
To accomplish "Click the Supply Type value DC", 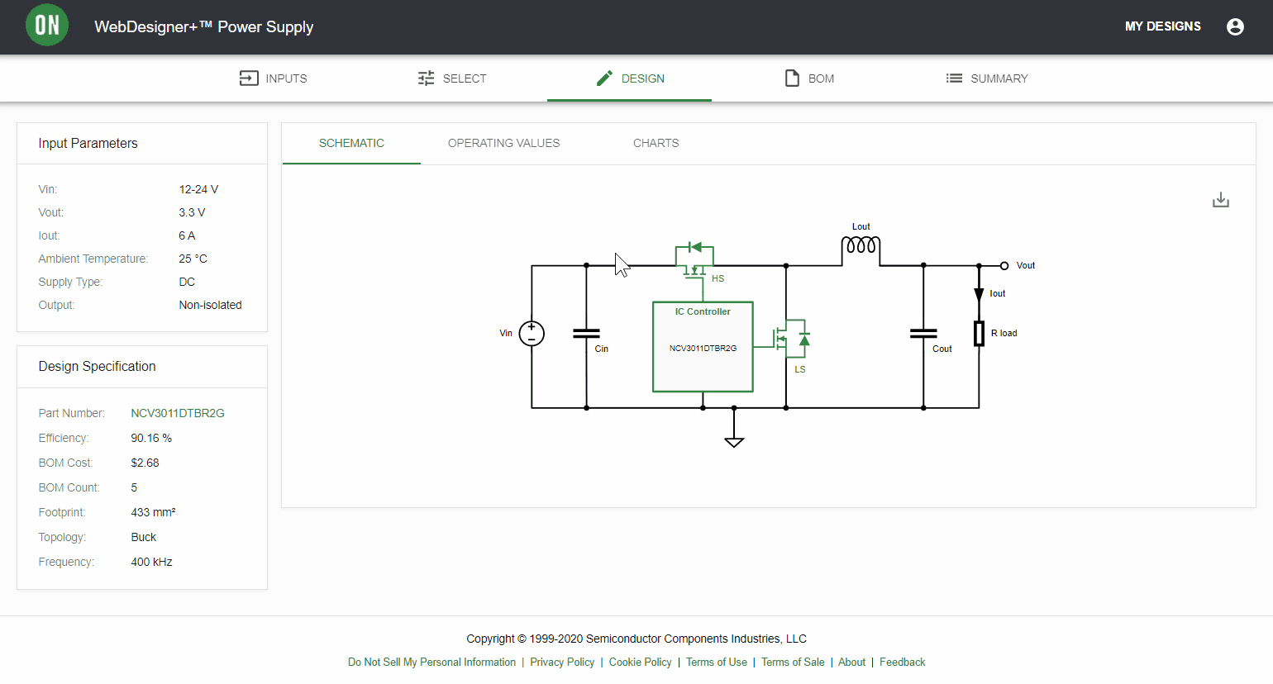I will [187, 282].
